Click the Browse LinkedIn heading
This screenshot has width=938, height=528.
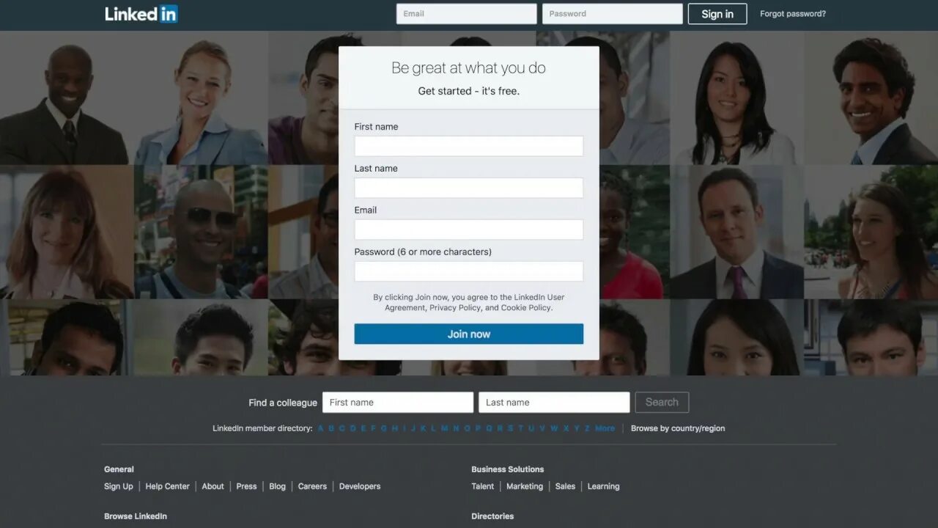point(136,516)
